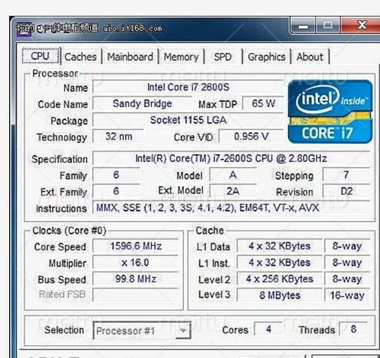Close the CPU-Z window
Screen dimensions: 380x358
point(361,26)
